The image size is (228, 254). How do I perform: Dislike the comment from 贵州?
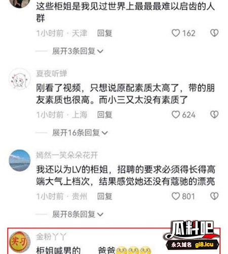(214, 196)
